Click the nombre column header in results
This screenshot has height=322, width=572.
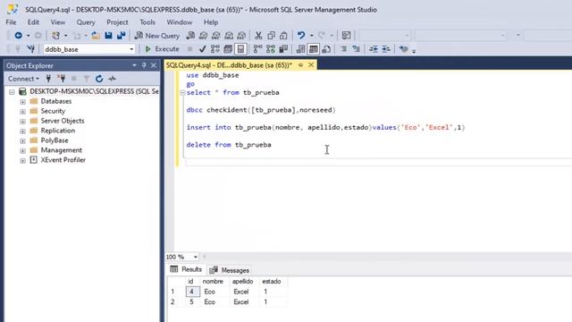[x=213, y=282]
